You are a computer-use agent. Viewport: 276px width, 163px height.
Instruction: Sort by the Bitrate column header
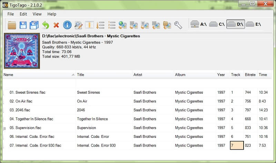coord(250,75)
